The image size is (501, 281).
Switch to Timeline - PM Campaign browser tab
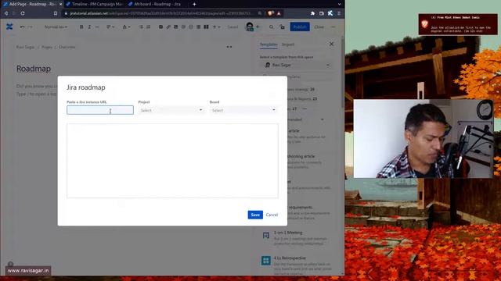(x=94, y=4)
